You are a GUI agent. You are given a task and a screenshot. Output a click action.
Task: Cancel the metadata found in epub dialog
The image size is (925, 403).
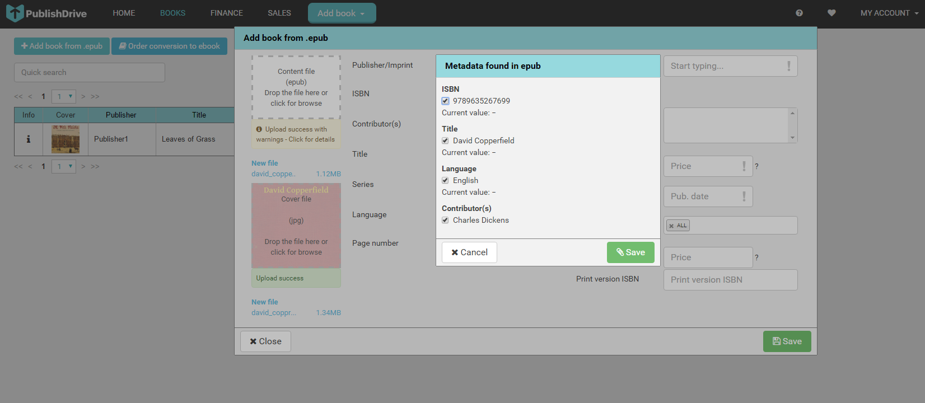point(469,252)
